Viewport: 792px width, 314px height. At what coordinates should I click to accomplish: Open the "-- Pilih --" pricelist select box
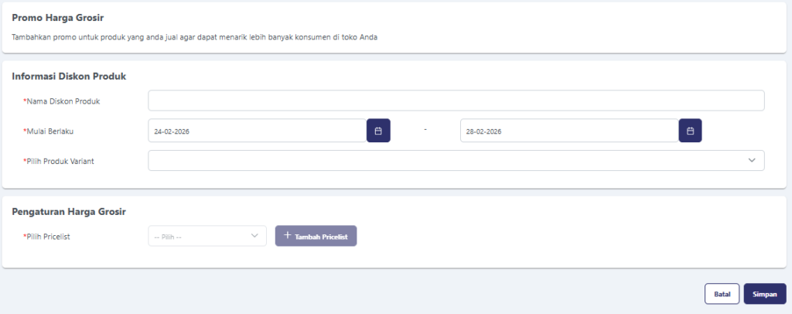pyautogui.click(x=200, y=236)
